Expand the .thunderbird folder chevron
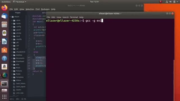 tap(12, 52)
